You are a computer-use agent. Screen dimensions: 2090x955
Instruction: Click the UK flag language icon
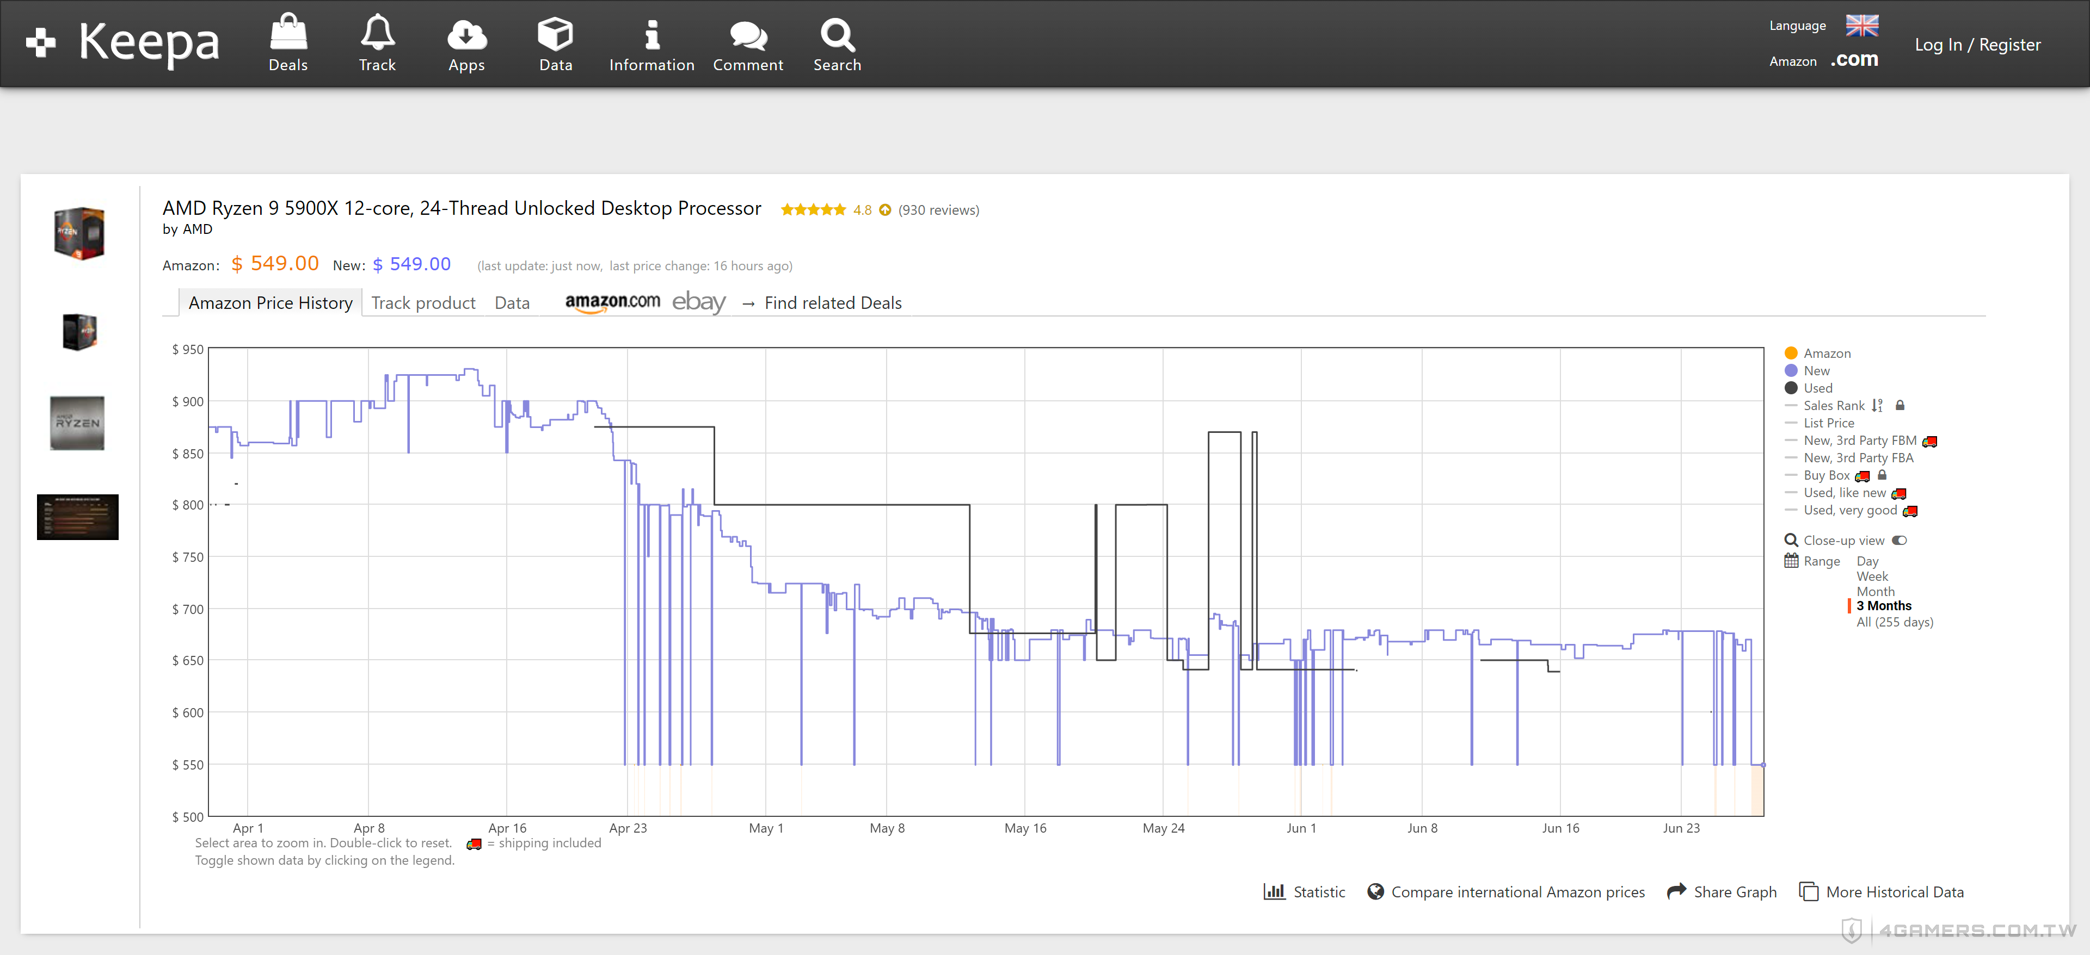pos(1862,25)
